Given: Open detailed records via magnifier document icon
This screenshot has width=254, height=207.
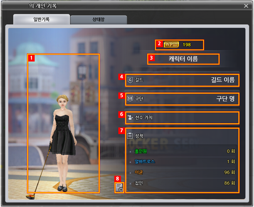Looking at the screenshot, I should tap(119, 188).
